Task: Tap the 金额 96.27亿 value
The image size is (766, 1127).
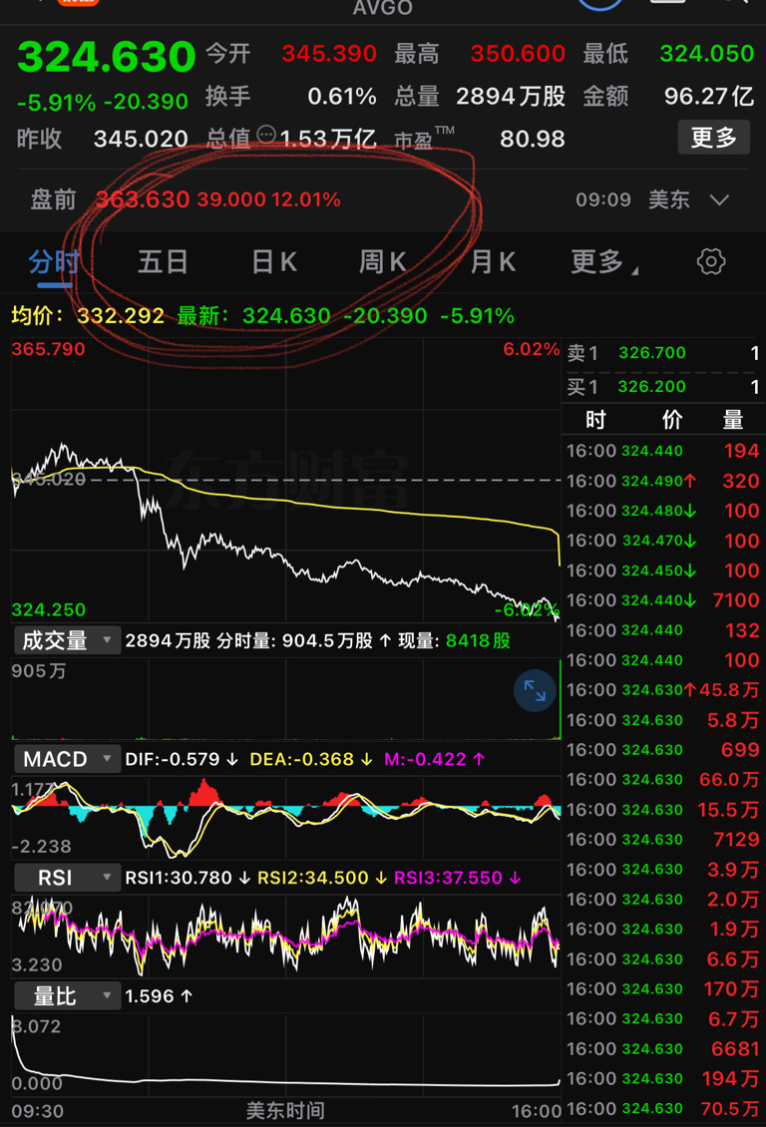Action: point(708,96)
